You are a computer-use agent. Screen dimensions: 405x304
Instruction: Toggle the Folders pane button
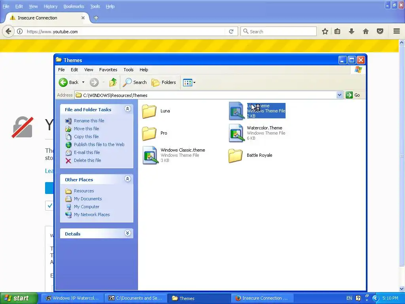coord(163,82)
